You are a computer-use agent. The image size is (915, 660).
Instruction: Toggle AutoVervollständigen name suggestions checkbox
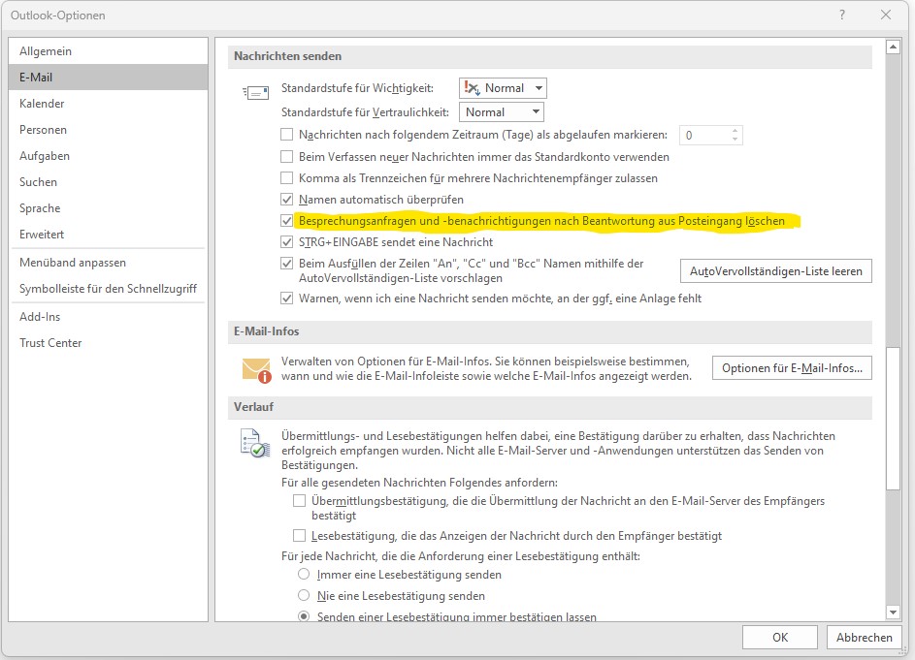[286, 264]
